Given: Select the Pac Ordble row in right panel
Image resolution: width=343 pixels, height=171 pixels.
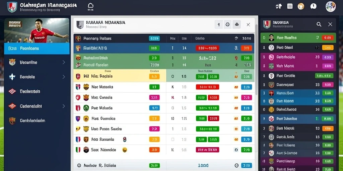Looking at the screenshot, I should 298,76.
